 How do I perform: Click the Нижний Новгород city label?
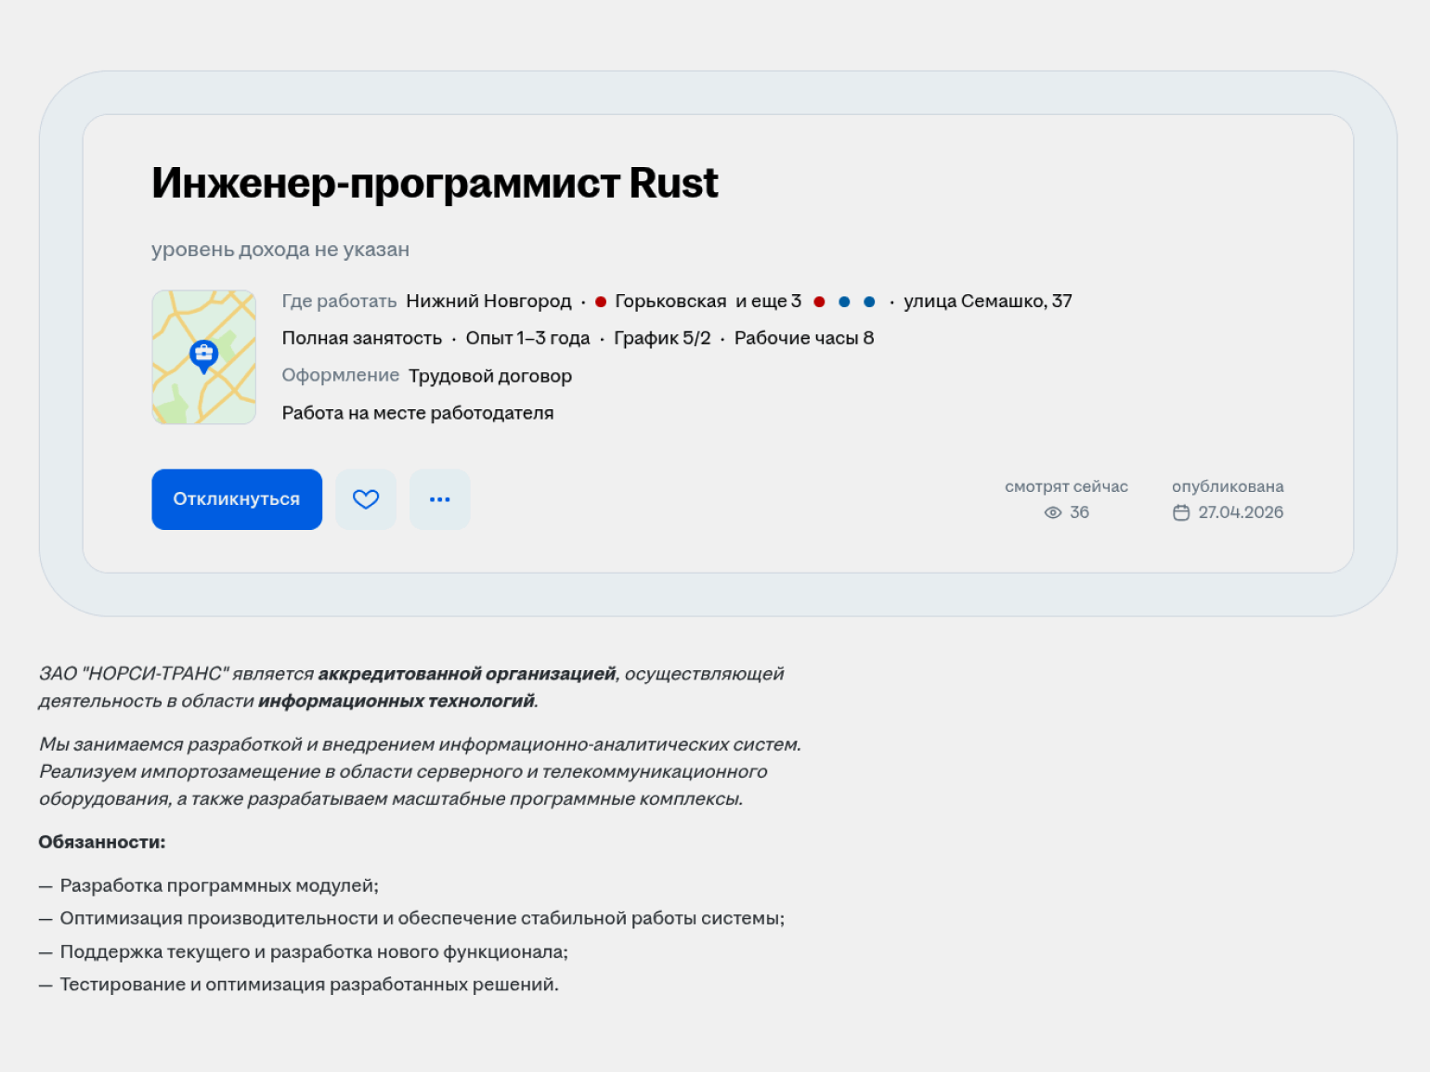tap(488, 302)
